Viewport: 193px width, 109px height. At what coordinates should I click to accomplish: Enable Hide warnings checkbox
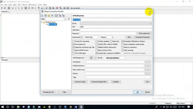coord(122,50)
